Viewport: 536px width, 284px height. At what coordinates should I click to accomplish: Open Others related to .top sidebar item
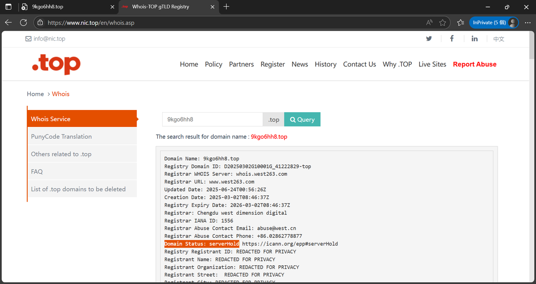[82, 154]
